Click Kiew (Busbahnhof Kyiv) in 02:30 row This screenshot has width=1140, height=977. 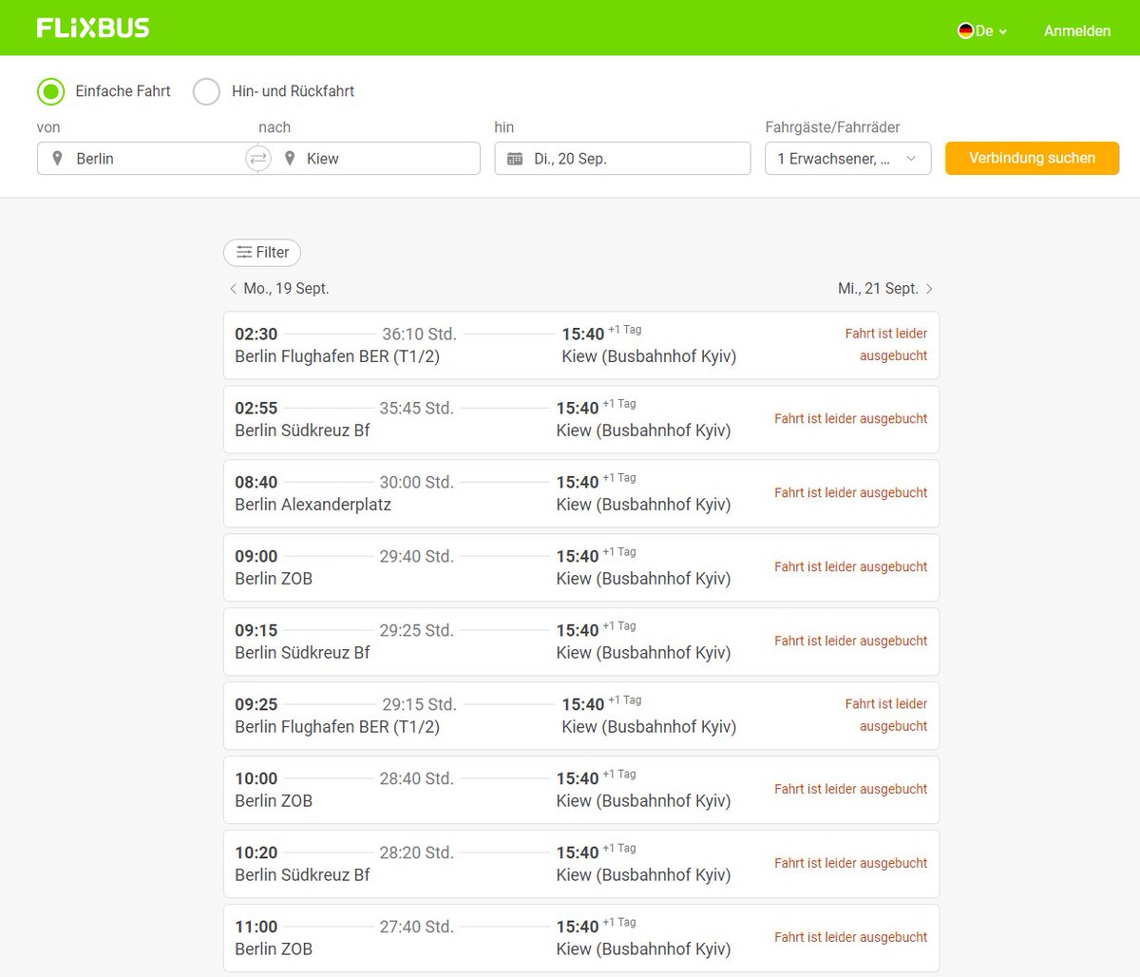pos(649,356)
